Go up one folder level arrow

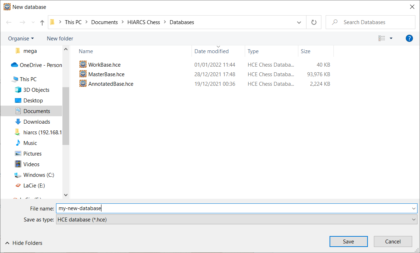(42, 22)
